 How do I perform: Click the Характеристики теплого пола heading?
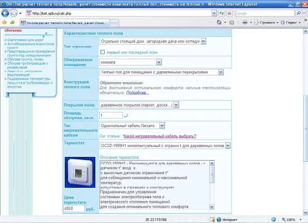coord(93,33)
